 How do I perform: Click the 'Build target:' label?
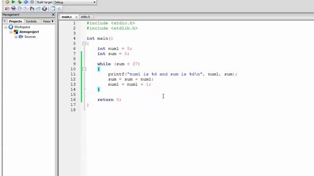[x=45, y=2]
